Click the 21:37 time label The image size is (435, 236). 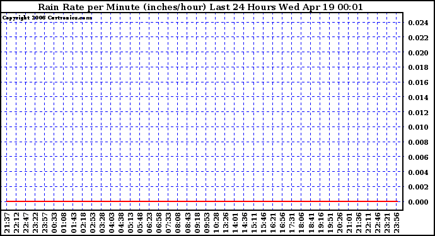(x=7, y=223)
